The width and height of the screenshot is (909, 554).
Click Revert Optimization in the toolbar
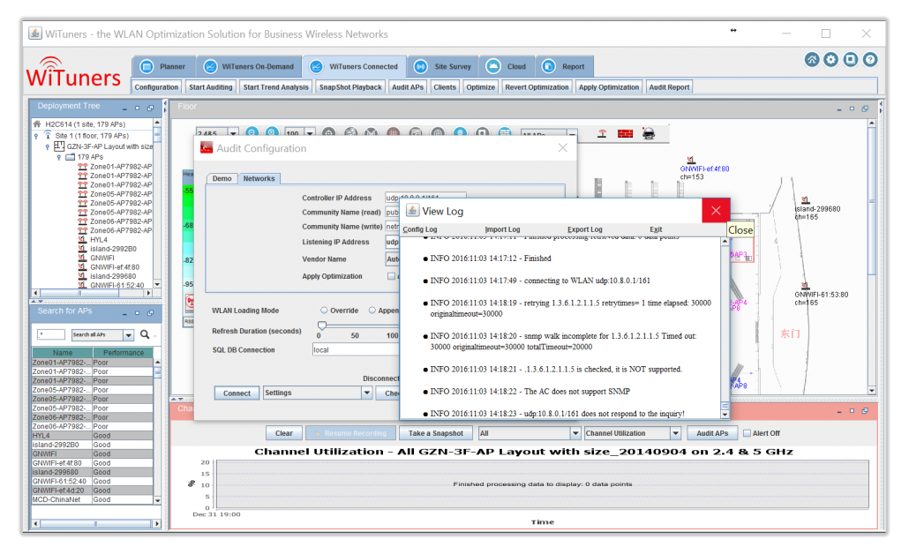tap(537, 87)
